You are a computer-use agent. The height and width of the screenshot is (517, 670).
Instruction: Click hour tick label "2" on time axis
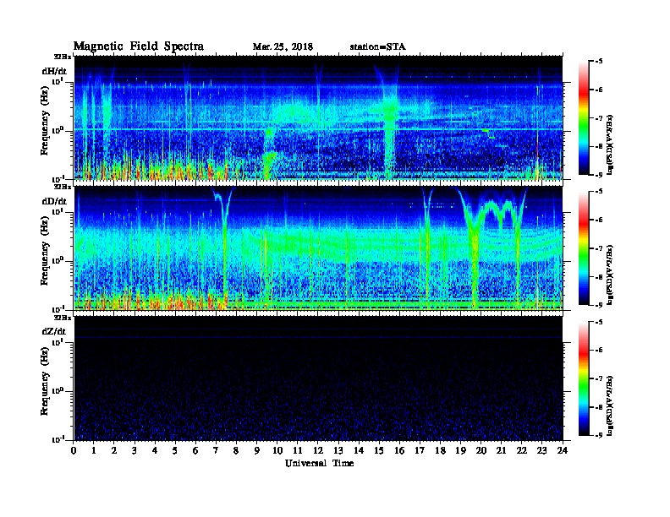coord(114,450)
